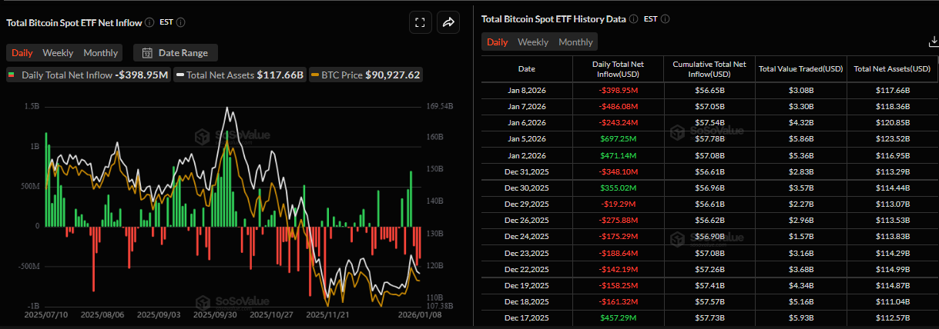Switch chart to Weekly view
The image size is (939, 329).
click(58, 53)
